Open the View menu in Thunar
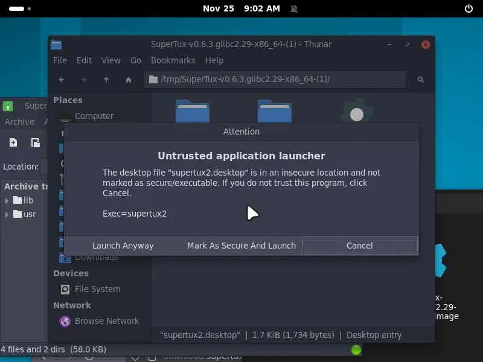The height and width of the screenshot is (362, 483). click(111, 60)
